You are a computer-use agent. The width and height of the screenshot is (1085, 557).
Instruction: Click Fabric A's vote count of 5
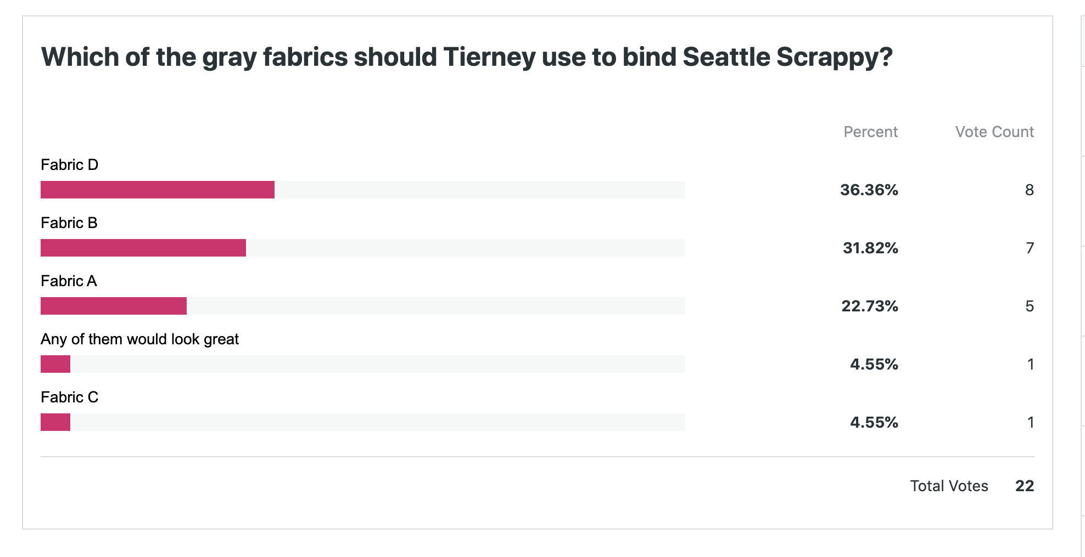tap(1030, 306)
